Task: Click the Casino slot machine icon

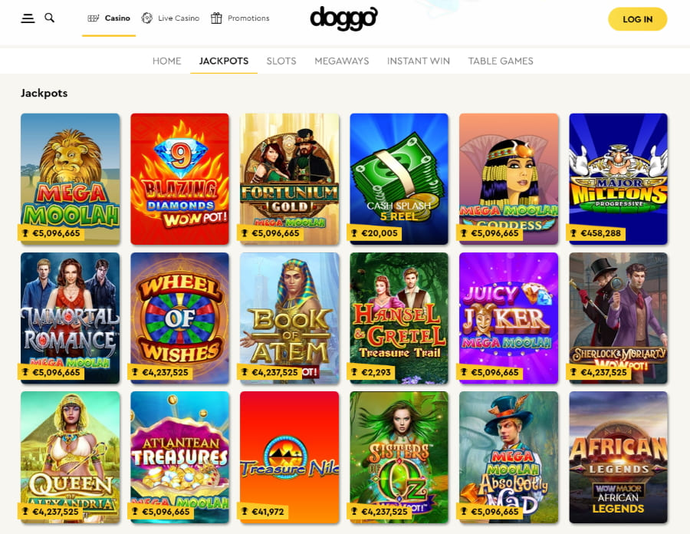Action: (94, 18)
